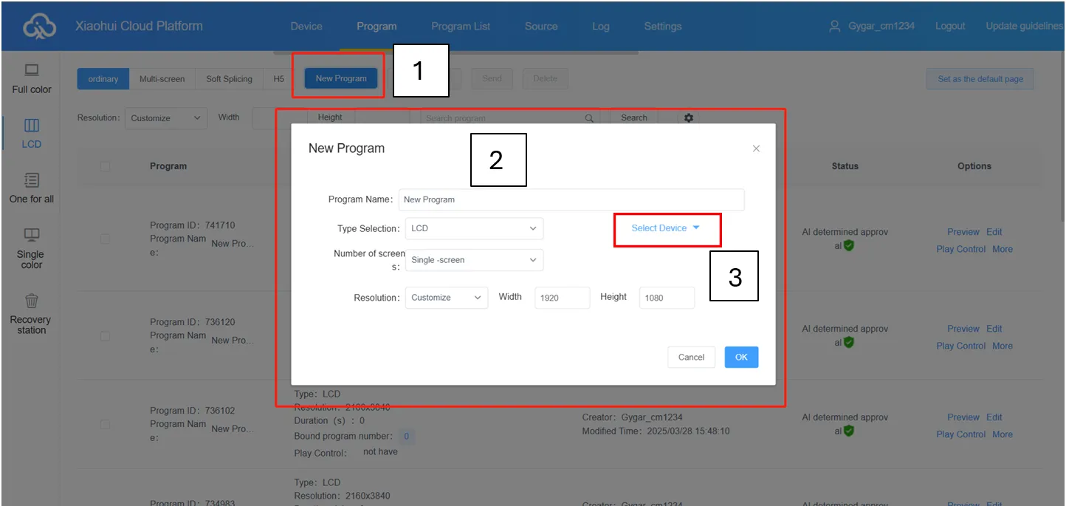Click Play Control for Program ID 736102
This screenshot has height=506, width=1066.
point(961,434)
